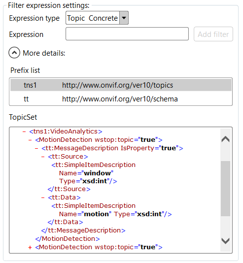Click the </tt:Data> closing tag
The image size is (243, 263).
point(65,222)
